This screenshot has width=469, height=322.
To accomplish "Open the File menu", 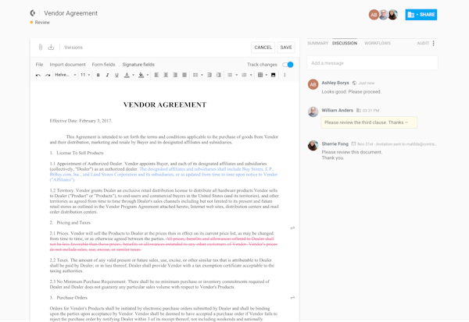I will point(39,65).
